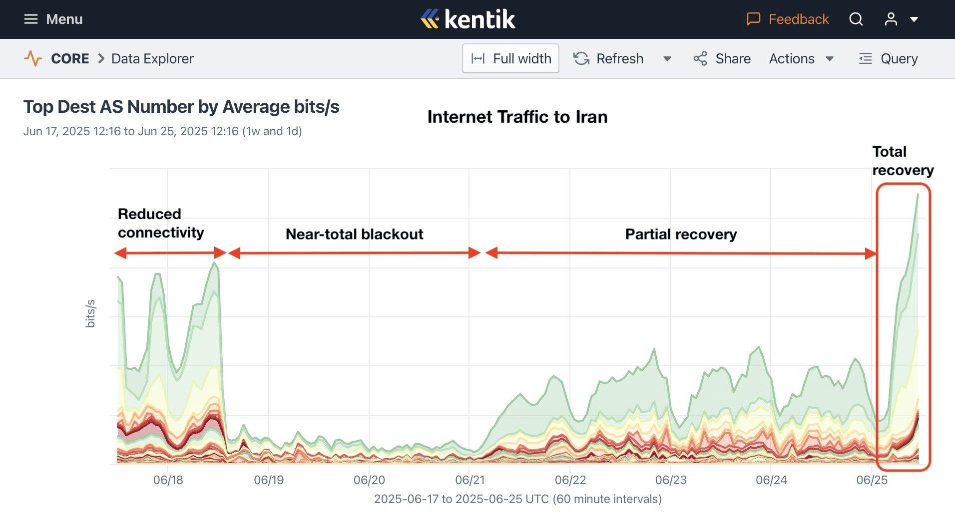Click the CORE pulse icon
Viewport: 955px width, 521px height.
pyautogui.click(x=33, y=58)
